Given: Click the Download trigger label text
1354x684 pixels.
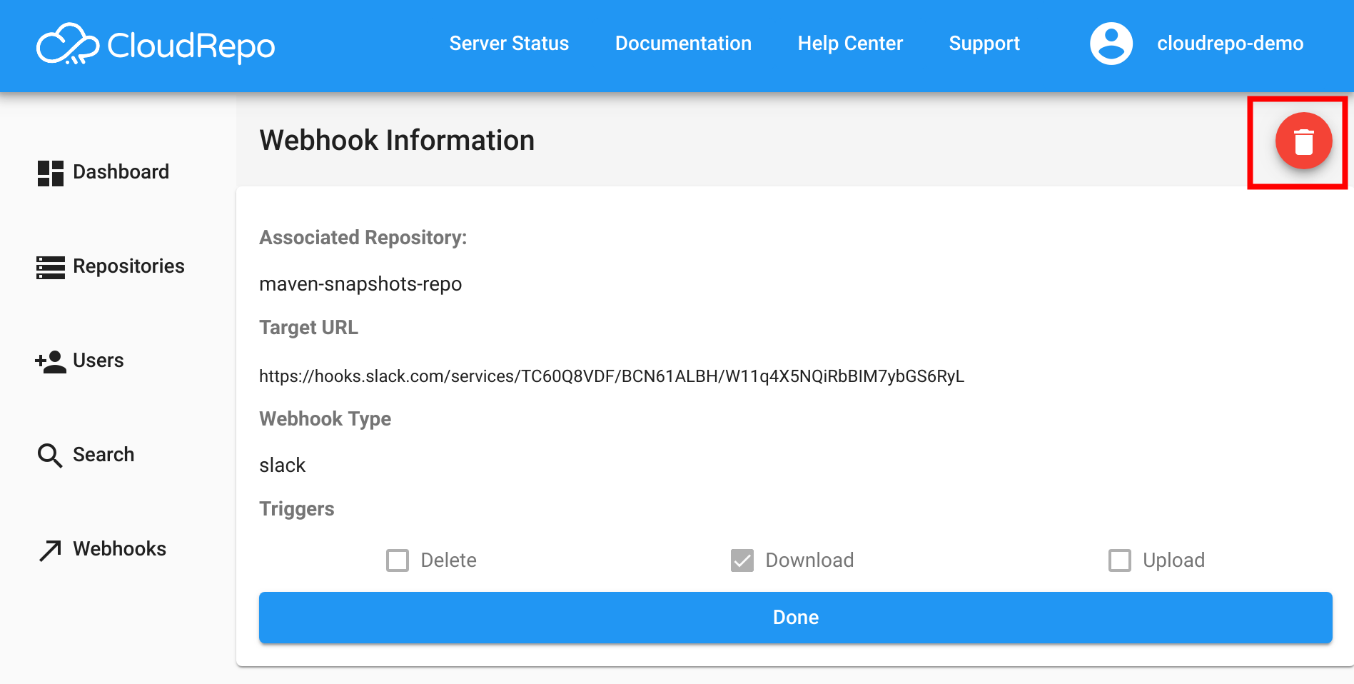Looking at the screenshot, I should click(809, 560).
